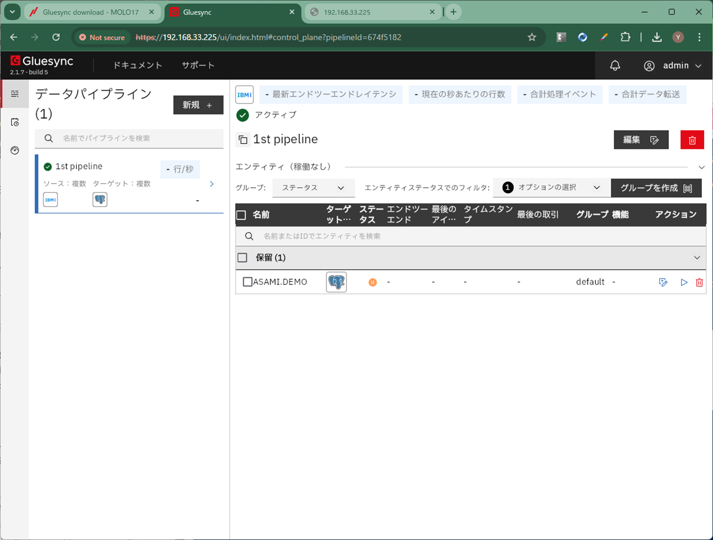Image resolution: width=713 pixels, height=540 pixels.
Task: Click the pipeline name search field
Action: [x=136, y=138]
